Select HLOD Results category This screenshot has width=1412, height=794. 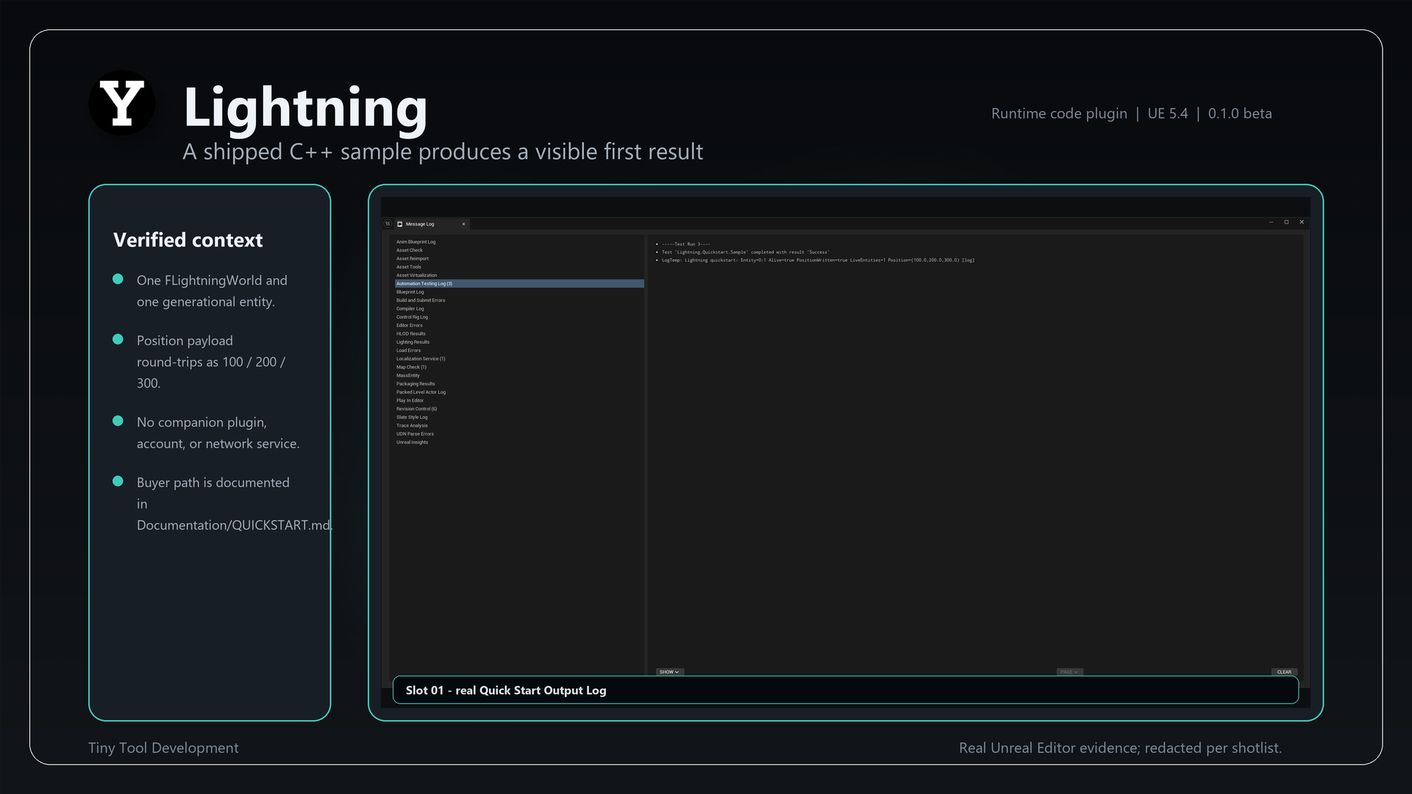(x=519, y=334)
